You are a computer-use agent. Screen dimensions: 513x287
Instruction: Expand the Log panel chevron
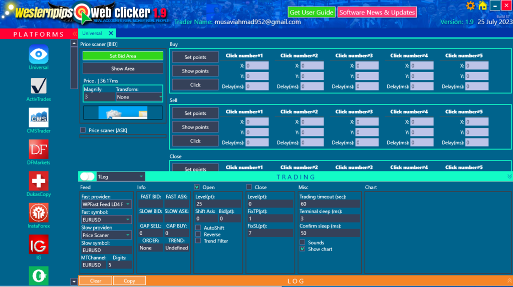509,280
